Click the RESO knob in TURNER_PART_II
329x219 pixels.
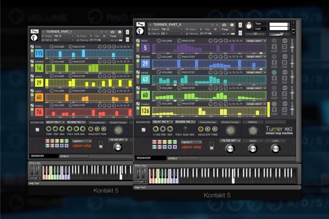point(253,149)
